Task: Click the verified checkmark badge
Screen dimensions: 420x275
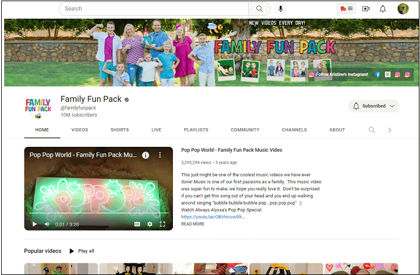Action: pyautogui.click(x=127, y=99)
